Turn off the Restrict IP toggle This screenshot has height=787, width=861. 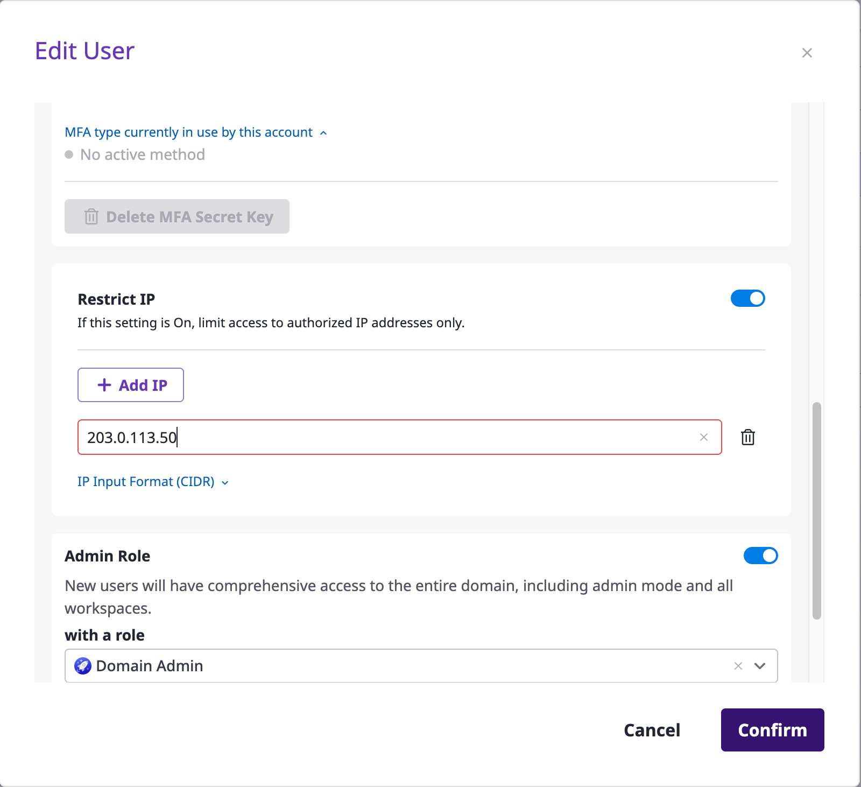(x=747, y=298)
